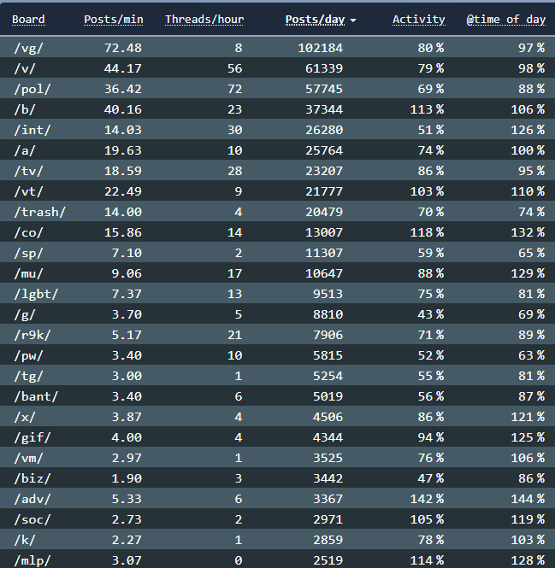Select the /mlp/ board name
555x568 pixels.
click(x=32, y=561)
